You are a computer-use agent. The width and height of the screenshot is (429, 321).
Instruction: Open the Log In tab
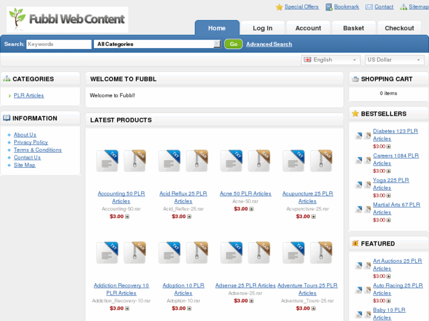[263, 28]
